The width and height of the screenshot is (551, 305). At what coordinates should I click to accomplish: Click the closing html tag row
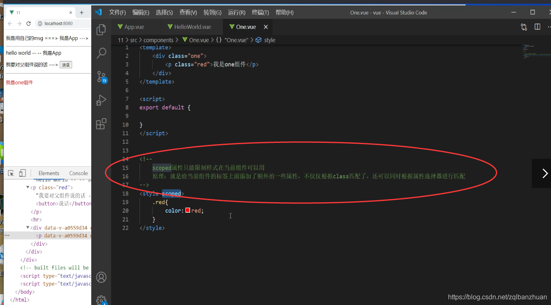[20, 300]
